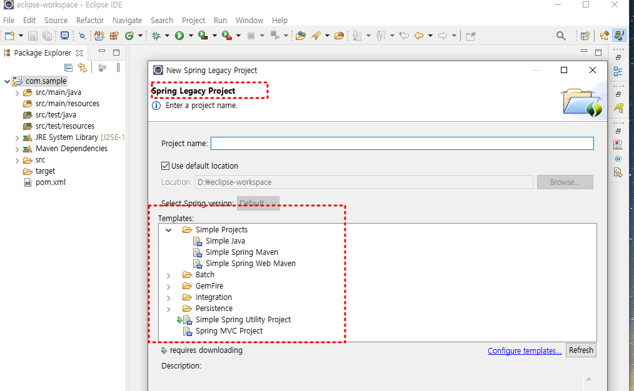Click the New Java Project icon
Screen dimensions: 634x391
click(x=99, y=36)
